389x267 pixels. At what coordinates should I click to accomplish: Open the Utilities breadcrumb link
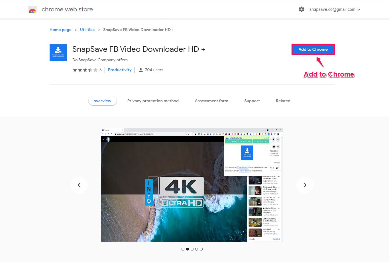coord(87,30)
